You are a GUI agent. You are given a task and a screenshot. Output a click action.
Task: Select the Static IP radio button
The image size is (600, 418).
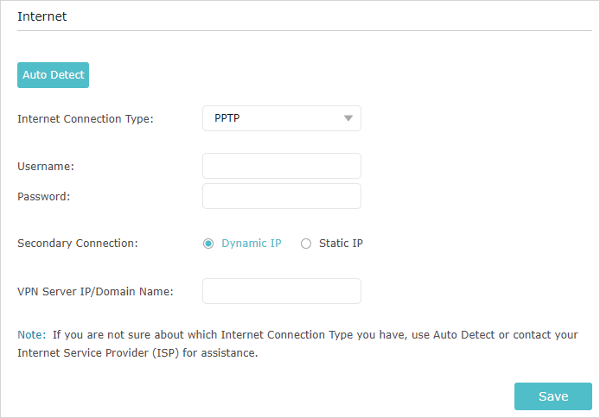(x=306, y=244)
